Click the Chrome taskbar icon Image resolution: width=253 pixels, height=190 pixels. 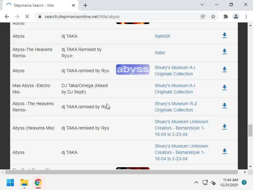click(38, 183)
